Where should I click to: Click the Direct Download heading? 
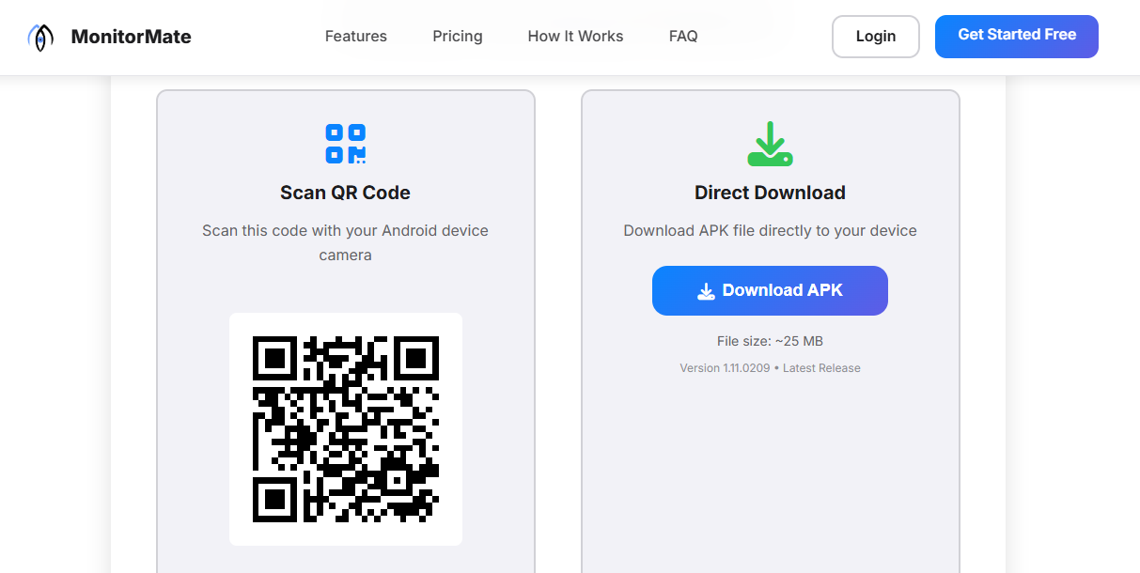770,192
